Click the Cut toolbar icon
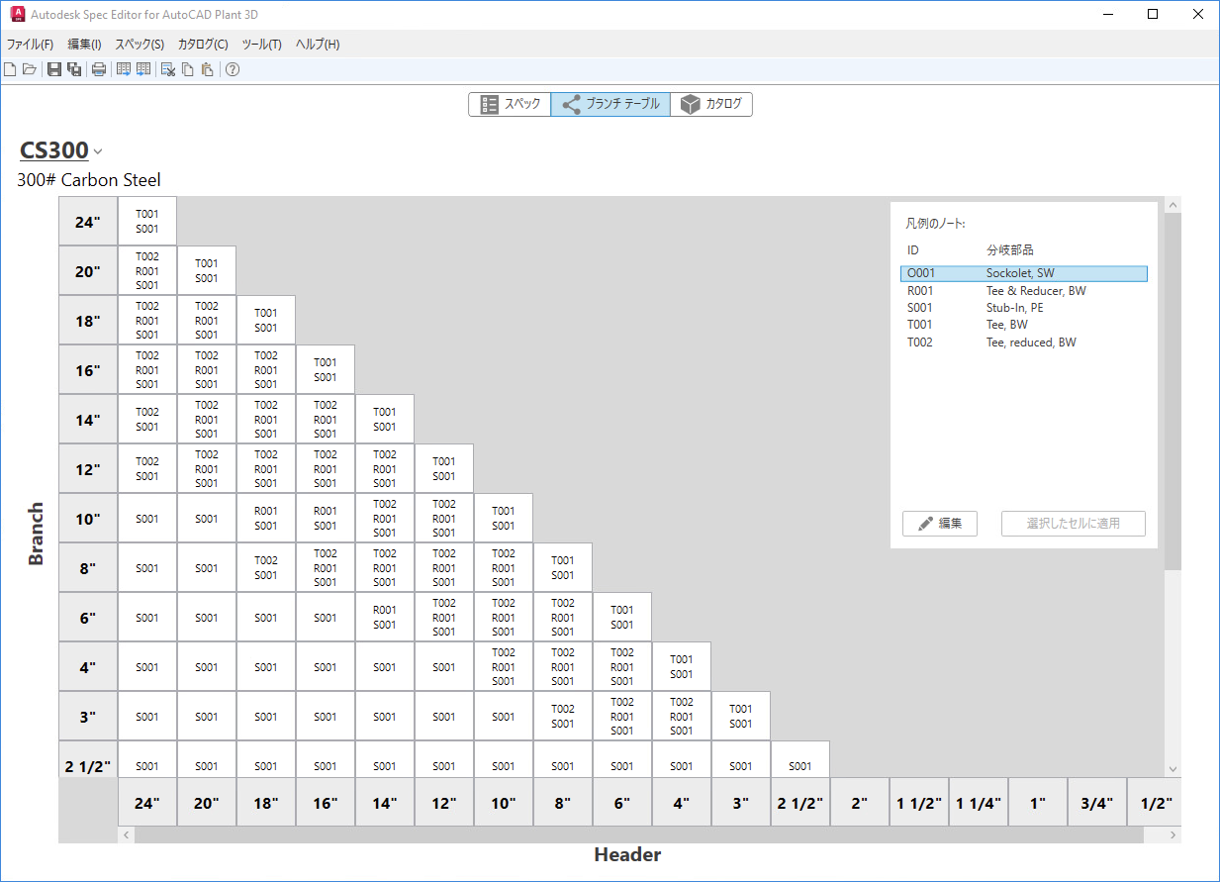 (x=168, y=69)
